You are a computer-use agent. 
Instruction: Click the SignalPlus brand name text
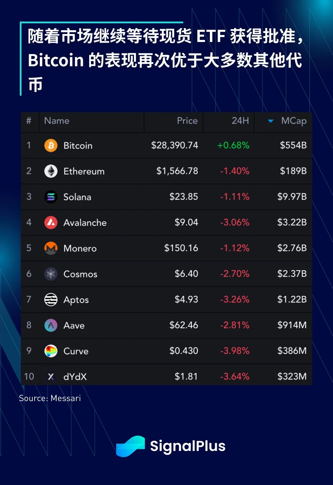pos(188,446)
